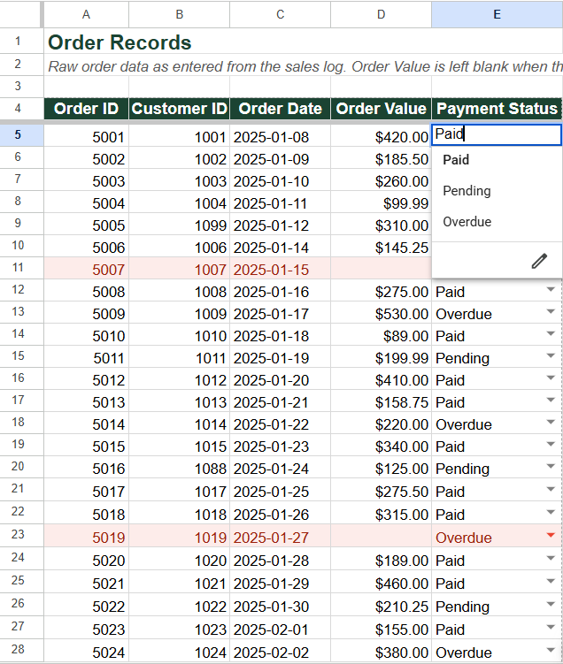This screenshot has width=563, height=664.
Task: Click the empty Order Value cell for order 5007
Action: pos(382,268)
